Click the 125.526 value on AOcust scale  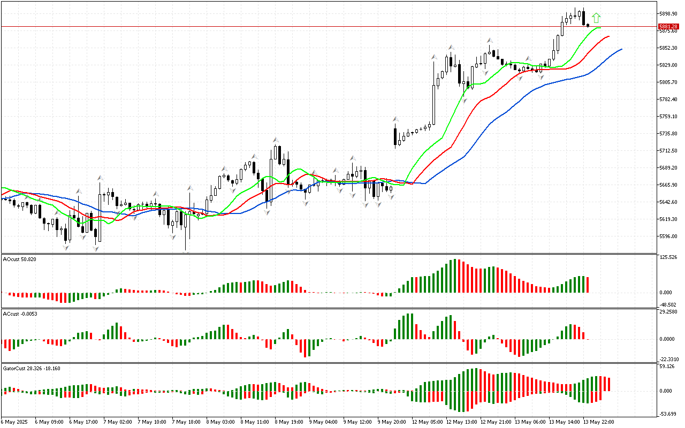click(x=669, y=257)
